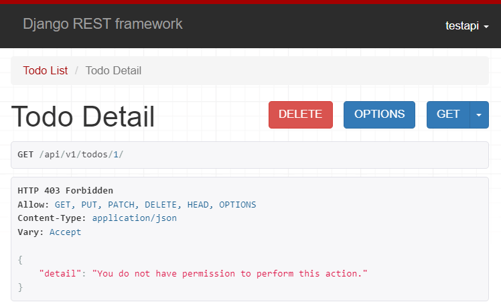Expand the GET format dropdown caret
Screen dimensions: 501x308
[479, 114]
